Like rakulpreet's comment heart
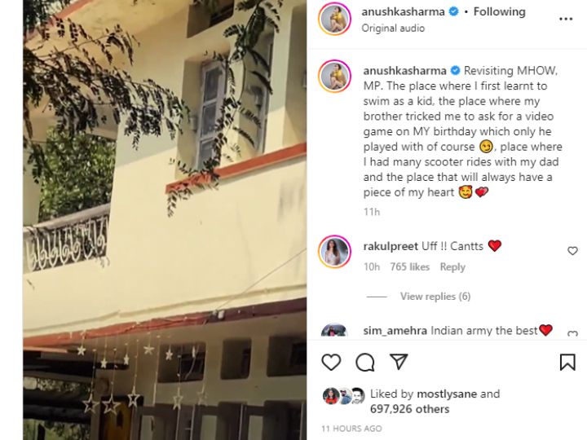Viewport: 587px width, 440px height. pyautogui.click(x=572, y=251)
